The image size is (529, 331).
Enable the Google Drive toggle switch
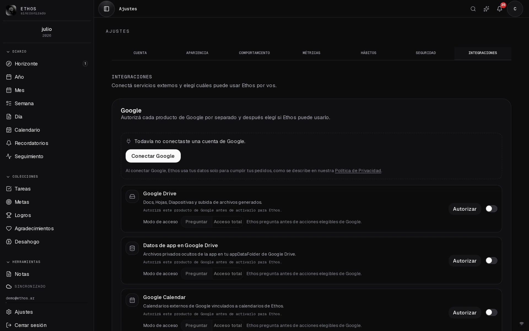coord(491,209)
